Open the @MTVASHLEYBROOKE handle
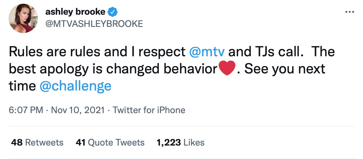 pyautogui.click(x=94, y=24)
